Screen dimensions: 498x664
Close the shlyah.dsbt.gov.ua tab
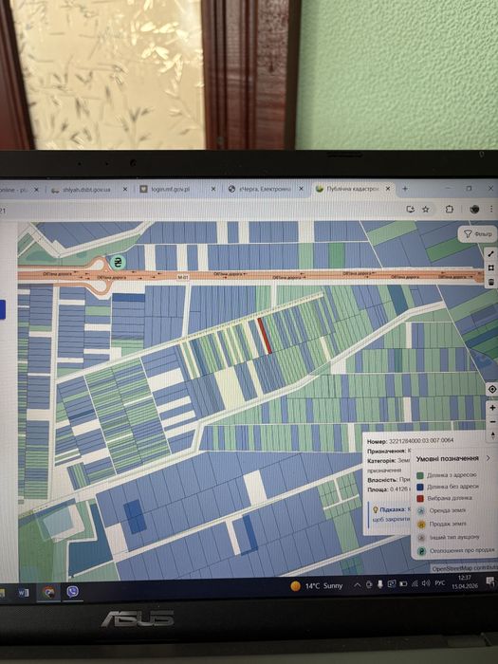[x=125, y=190]
